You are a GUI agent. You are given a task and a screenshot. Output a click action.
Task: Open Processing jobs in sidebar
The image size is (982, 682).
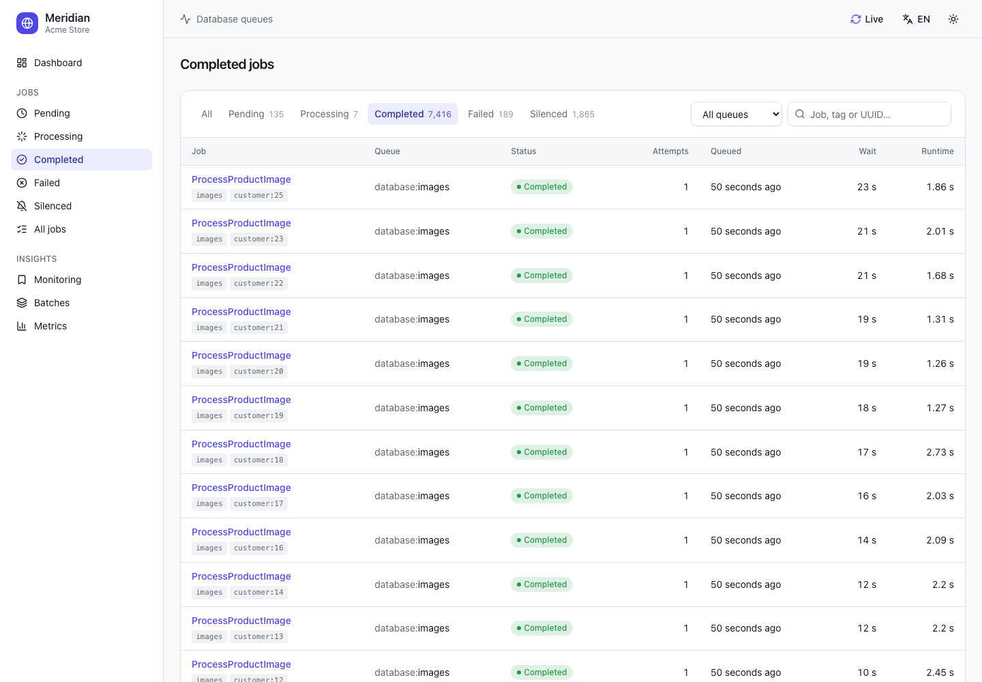click(81, 136)
